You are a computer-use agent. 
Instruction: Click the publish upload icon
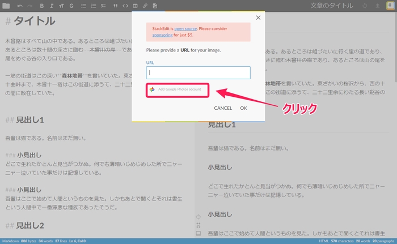click(378, 6)
